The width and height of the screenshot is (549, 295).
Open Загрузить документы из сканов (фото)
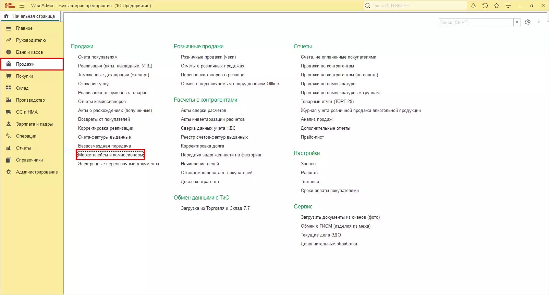340,217
